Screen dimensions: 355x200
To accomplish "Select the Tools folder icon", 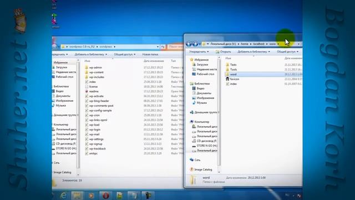I will click(x=227, y=69).
